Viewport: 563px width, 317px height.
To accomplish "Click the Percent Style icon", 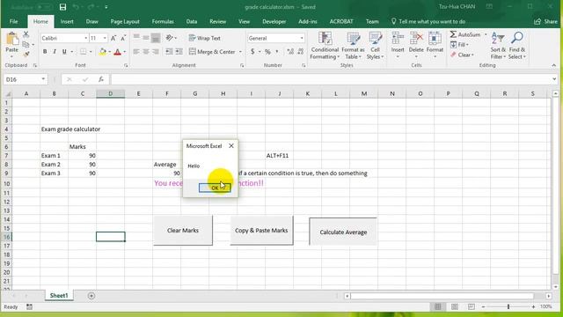I will [267, 52].
